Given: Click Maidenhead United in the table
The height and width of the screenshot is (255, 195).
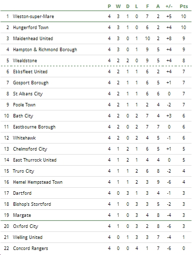Looking at the screenshot, I should coord(33,39).
